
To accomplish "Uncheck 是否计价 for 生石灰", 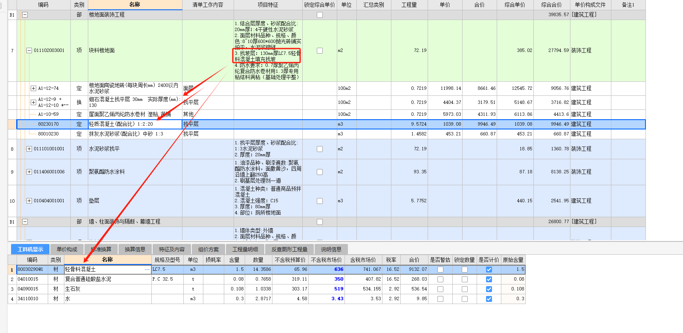I will (x=489, y=289).
